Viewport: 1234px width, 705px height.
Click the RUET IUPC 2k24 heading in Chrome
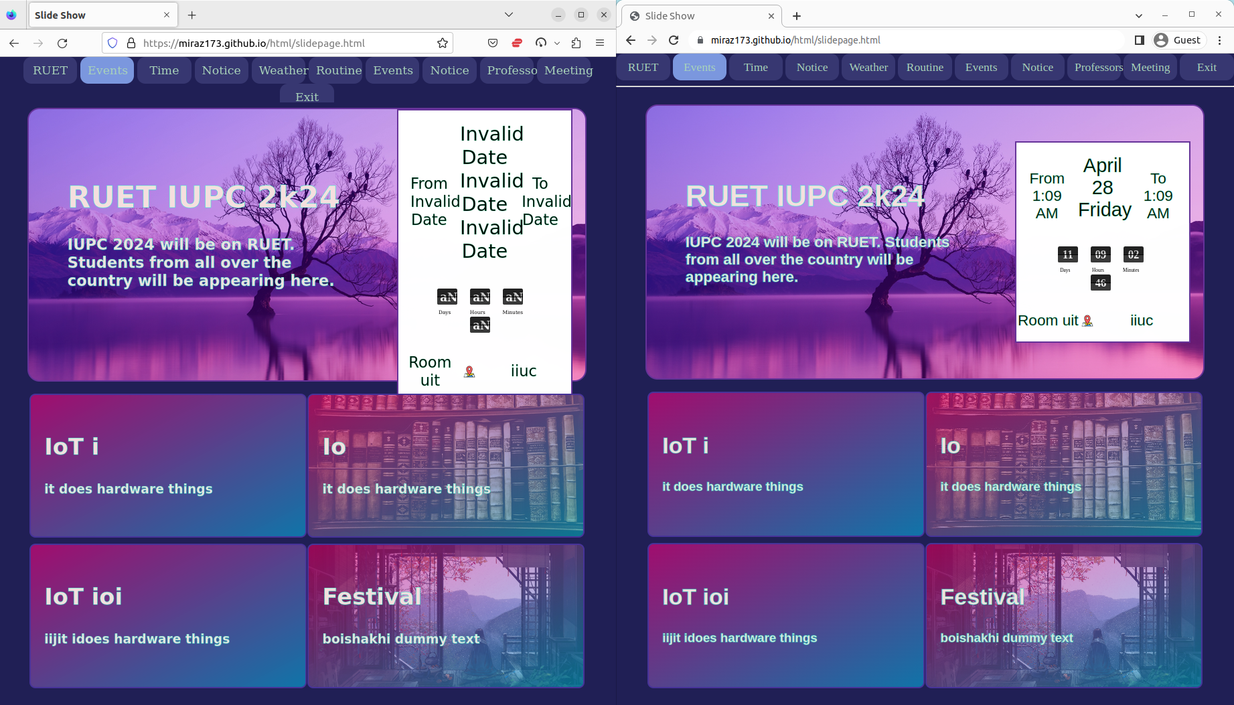[x=805, y=196]
